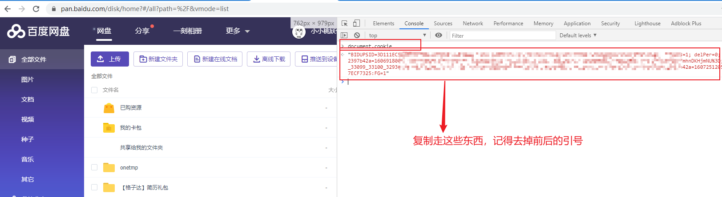Click the cookie string console output
The image size is (722, 197).
pos(533,64)
